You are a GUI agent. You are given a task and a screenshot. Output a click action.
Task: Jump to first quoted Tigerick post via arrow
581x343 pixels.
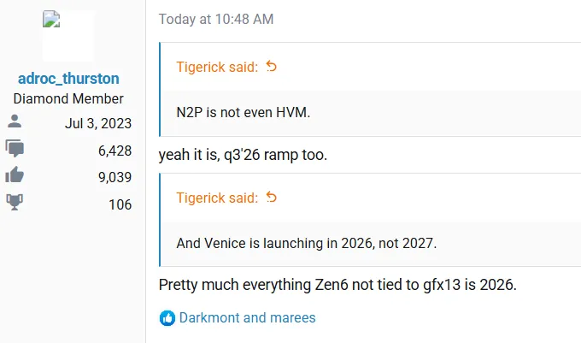272,67
